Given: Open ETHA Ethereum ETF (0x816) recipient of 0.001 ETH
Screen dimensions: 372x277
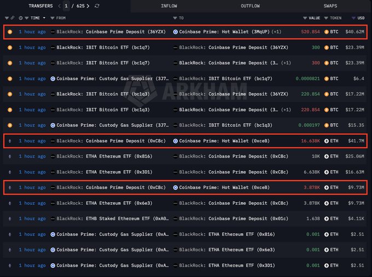Looking at the screenshot, I should click(227, 234).
